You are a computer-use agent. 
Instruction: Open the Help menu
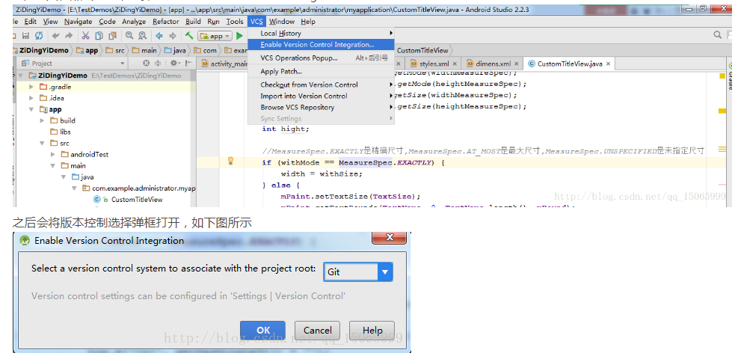tap(308, 21)
